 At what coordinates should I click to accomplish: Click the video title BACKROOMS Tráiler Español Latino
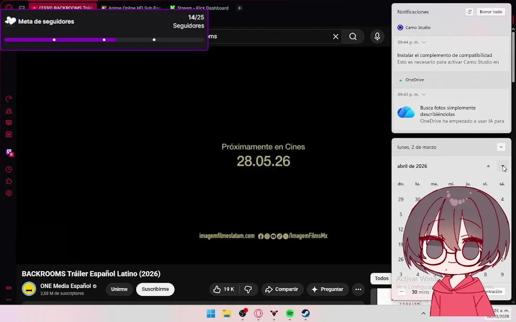(91, 274)
